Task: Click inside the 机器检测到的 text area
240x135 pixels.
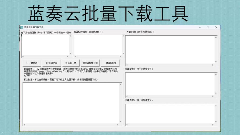Action: click(98, 45)
